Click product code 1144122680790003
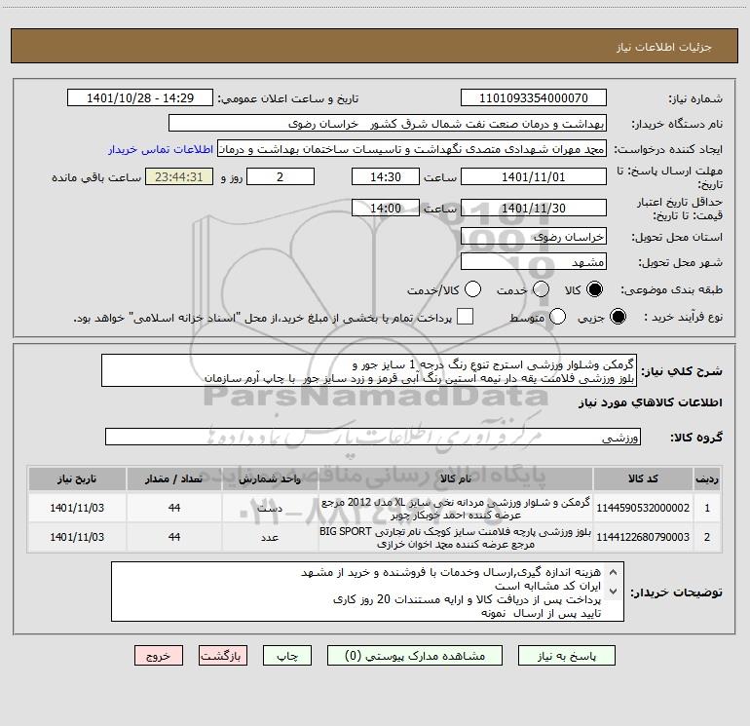This screenshot has width=750, height=726. coord(643,537)
